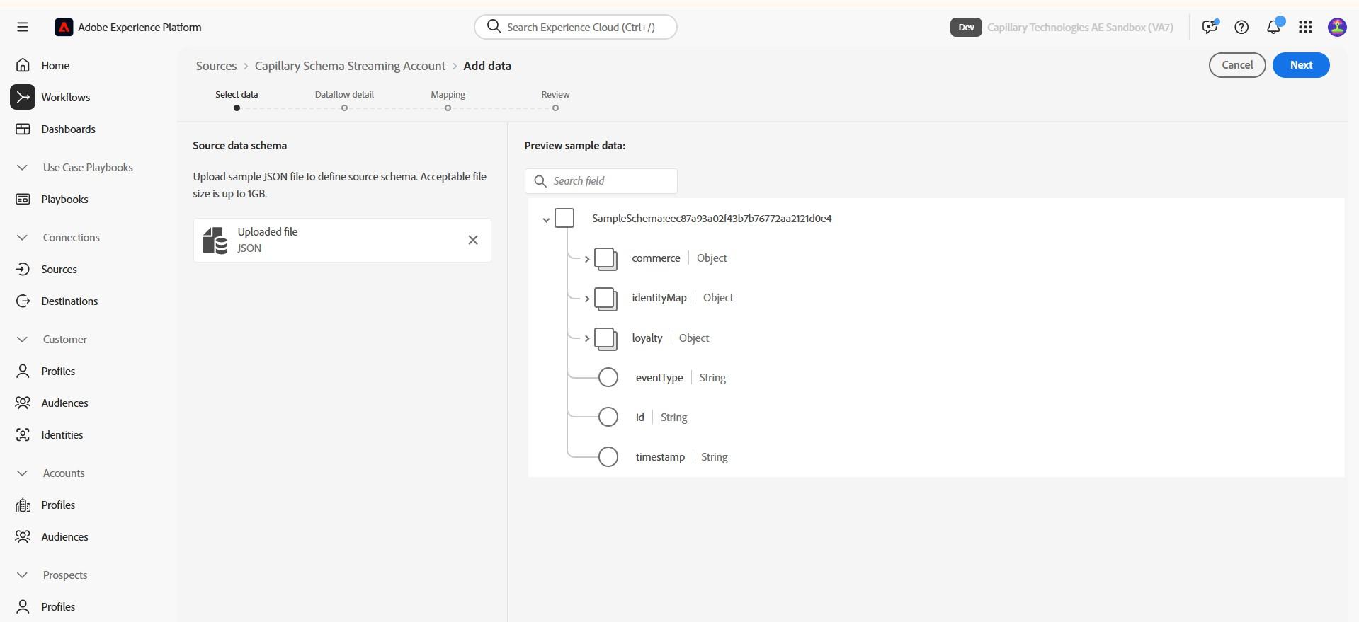This screenshot has width=1359, height=622.
Task: Click the Playbooks sidebar icon
Action: tap(23, 199)
